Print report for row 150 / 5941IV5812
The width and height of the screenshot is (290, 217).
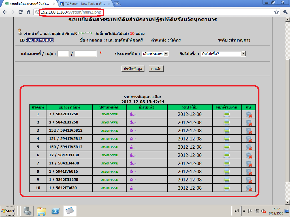(x=227, y=147)
